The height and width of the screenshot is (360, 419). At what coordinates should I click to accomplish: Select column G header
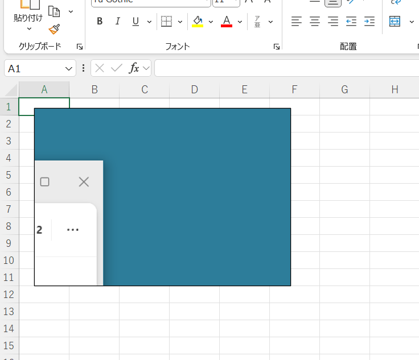coord(345,90)
